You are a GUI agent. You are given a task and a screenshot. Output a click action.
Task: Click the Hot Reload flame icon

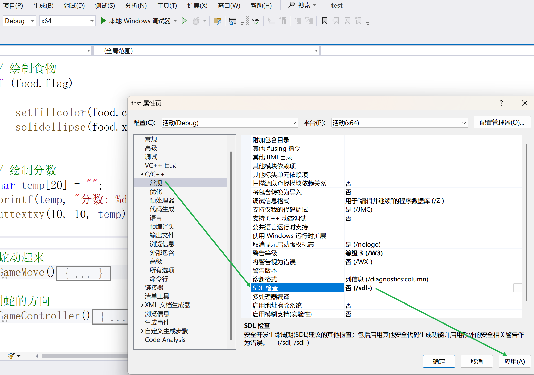coord(196,21)
